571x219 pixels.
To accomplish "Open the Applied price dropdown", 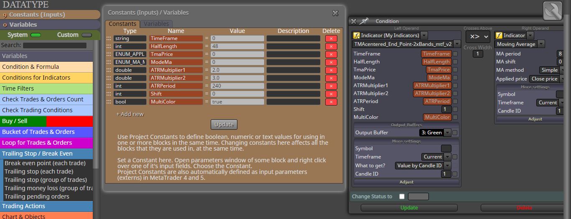I will (x=562, y=79).
